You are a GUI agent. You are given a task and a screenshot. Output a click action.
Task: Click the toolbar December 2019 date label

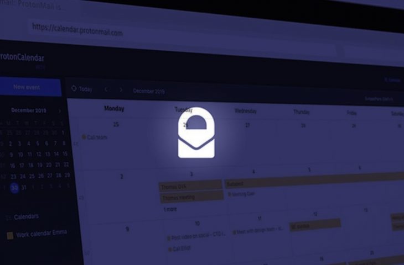tap(149, 91)
